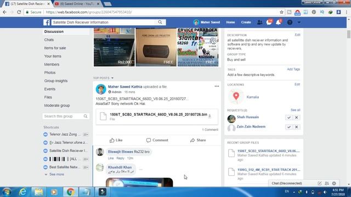Decline Shah Hussain's join request

click(296, 118)
